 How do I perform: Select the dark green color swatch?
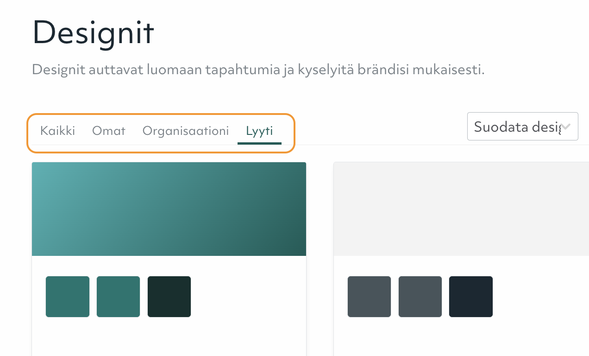pyautogui.click(x=169, y=296)
